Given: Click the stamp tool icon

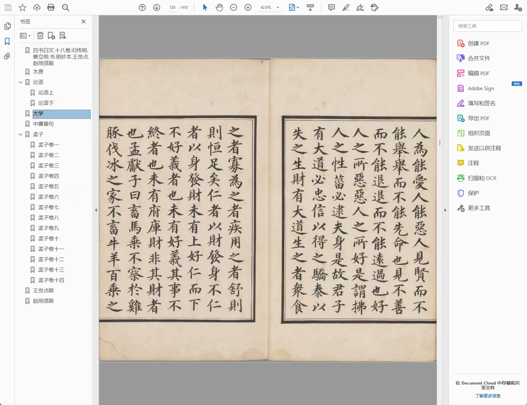Looking at the screenshot, I should point(375,7).
